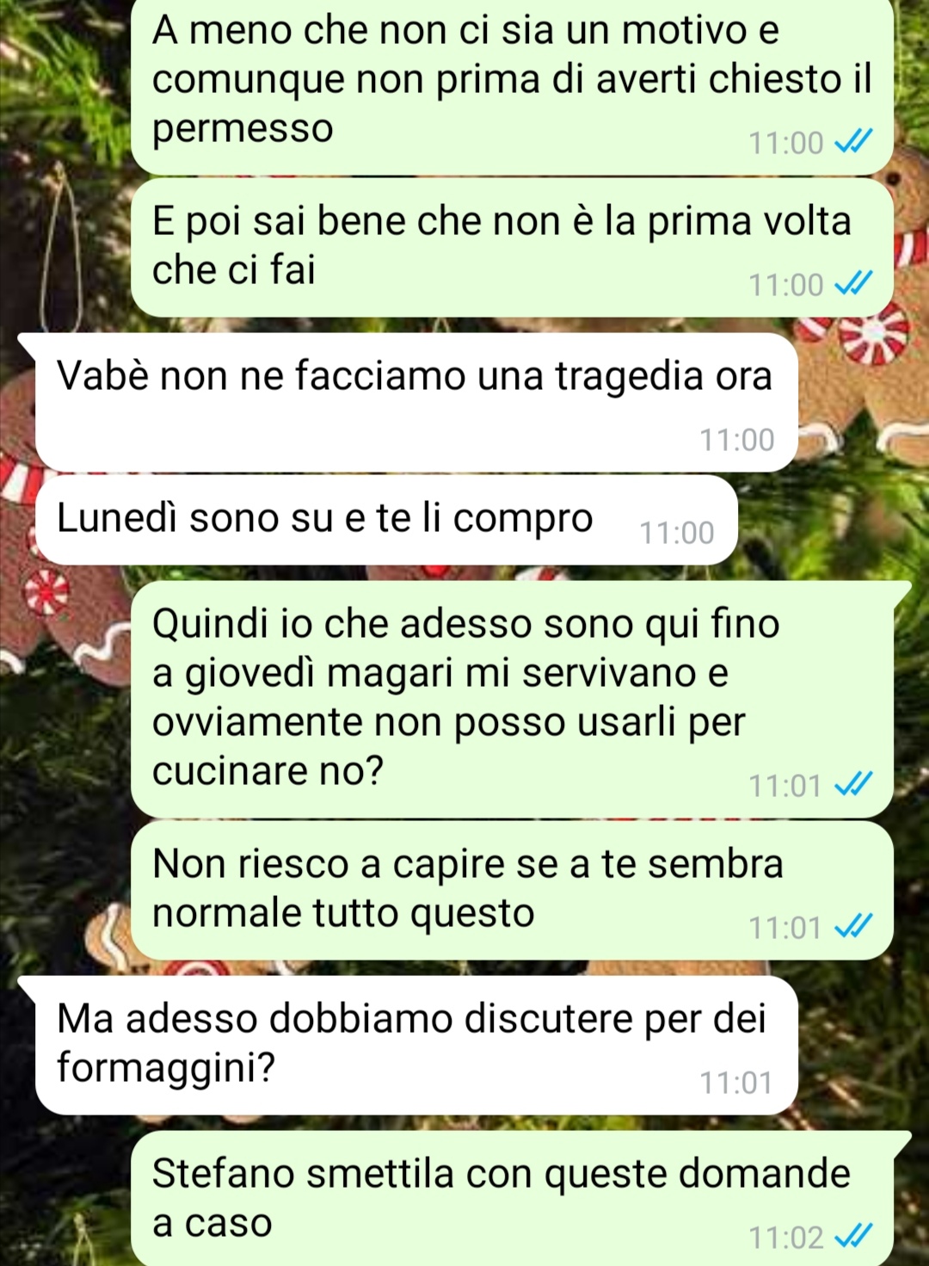Select the 'Vabè non ne facciamo una tragedia' message

[416, 403]
